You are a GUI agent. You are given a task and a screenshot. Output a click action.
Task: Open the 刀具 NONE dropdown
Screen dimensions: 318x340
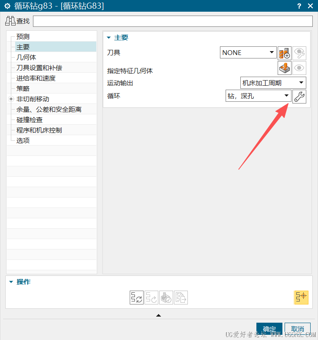pos(248,52)
